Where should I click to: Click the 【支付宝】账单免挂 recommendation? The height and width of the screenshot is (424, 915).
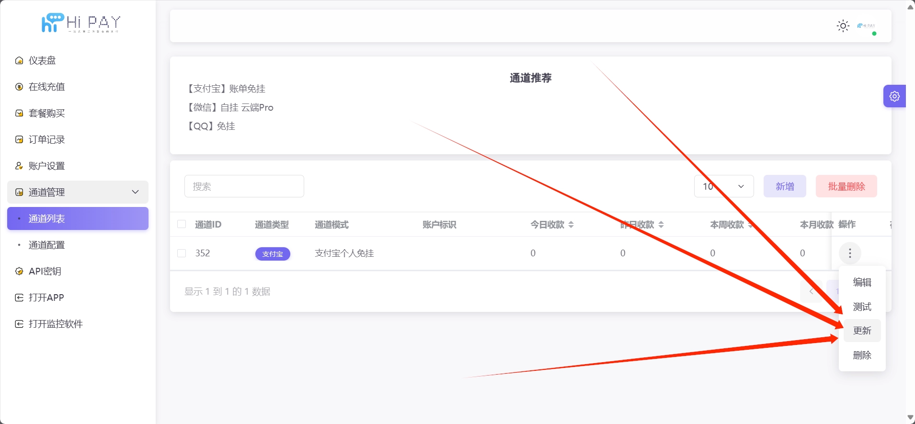coord(225,89)
